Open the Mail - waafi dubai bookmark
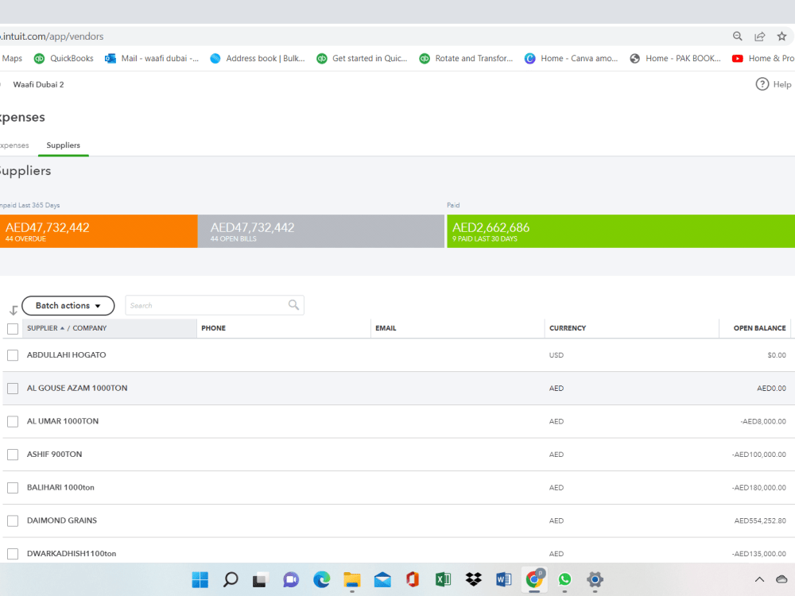This screenshot has width=795, height=596. click(152, 58)
